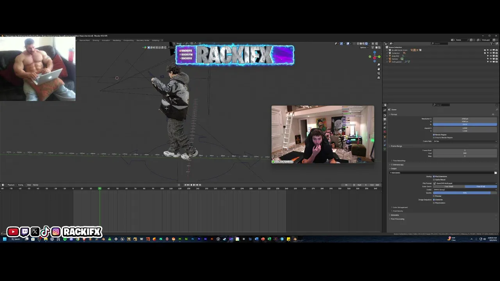
Task: Open the Windows Start menu
Action: pos(4,239)
